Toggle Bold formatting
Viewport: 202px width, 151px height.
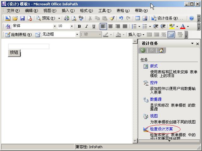coord(79,26)
